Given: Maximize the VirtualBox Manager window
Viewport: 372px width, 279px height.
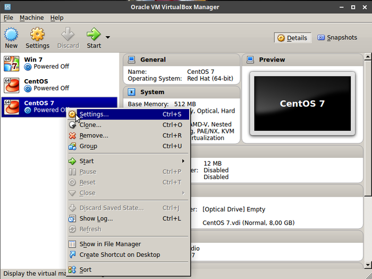Looking at the screenshot, I should point(353,7).
